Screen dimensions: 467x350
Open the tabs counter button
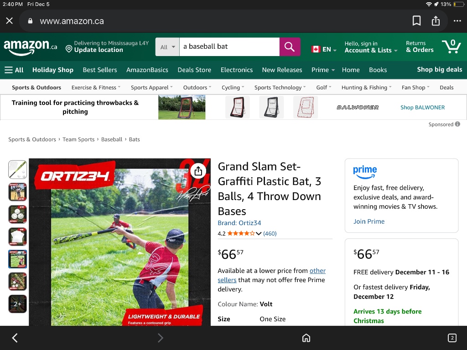click(x=451, y=338)
